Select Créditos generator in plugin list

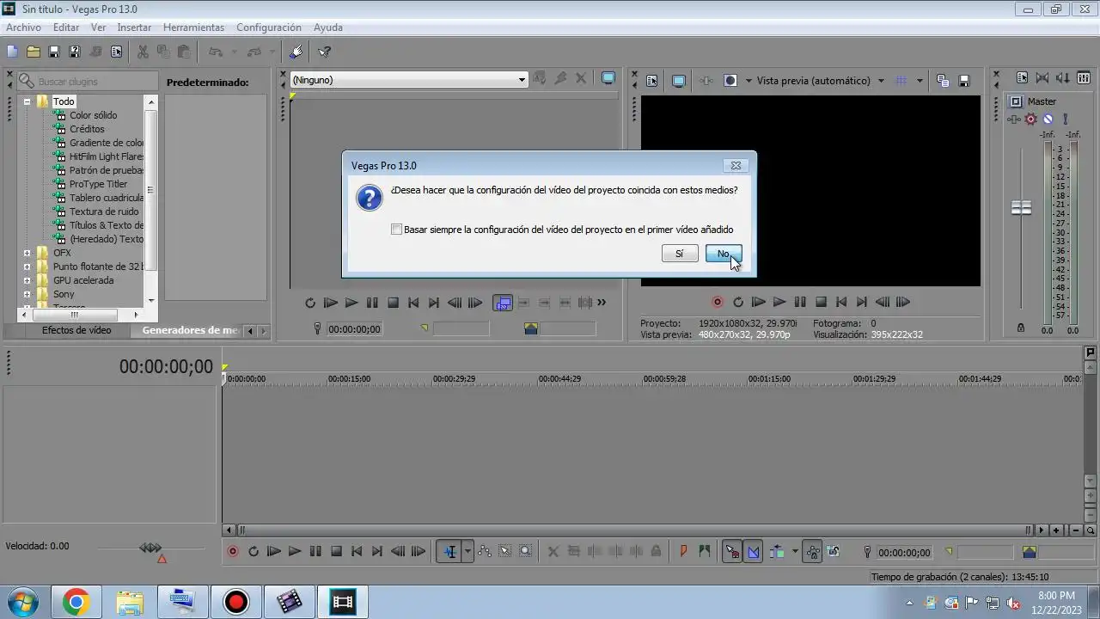pos(87,129)
